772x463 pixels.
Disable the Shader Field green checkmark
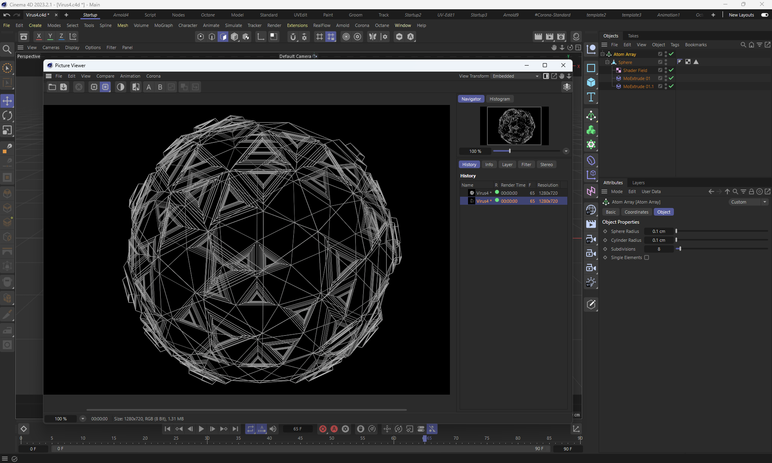671,70
